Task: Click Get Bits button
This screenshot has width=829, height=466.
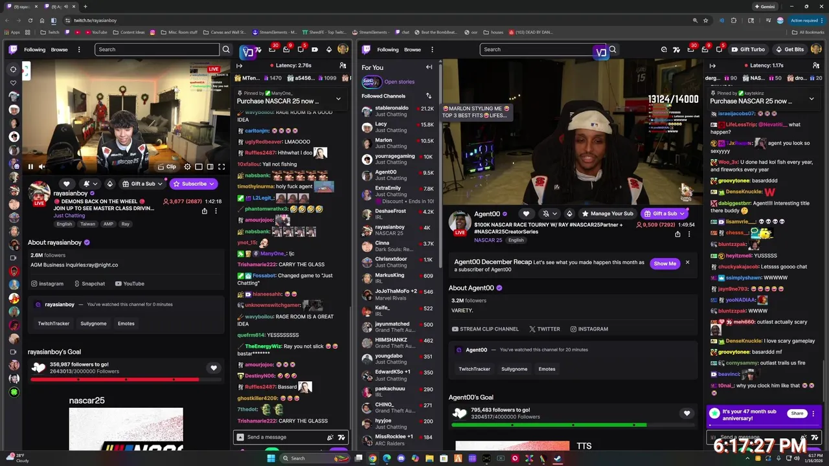Action: (789, 49)
